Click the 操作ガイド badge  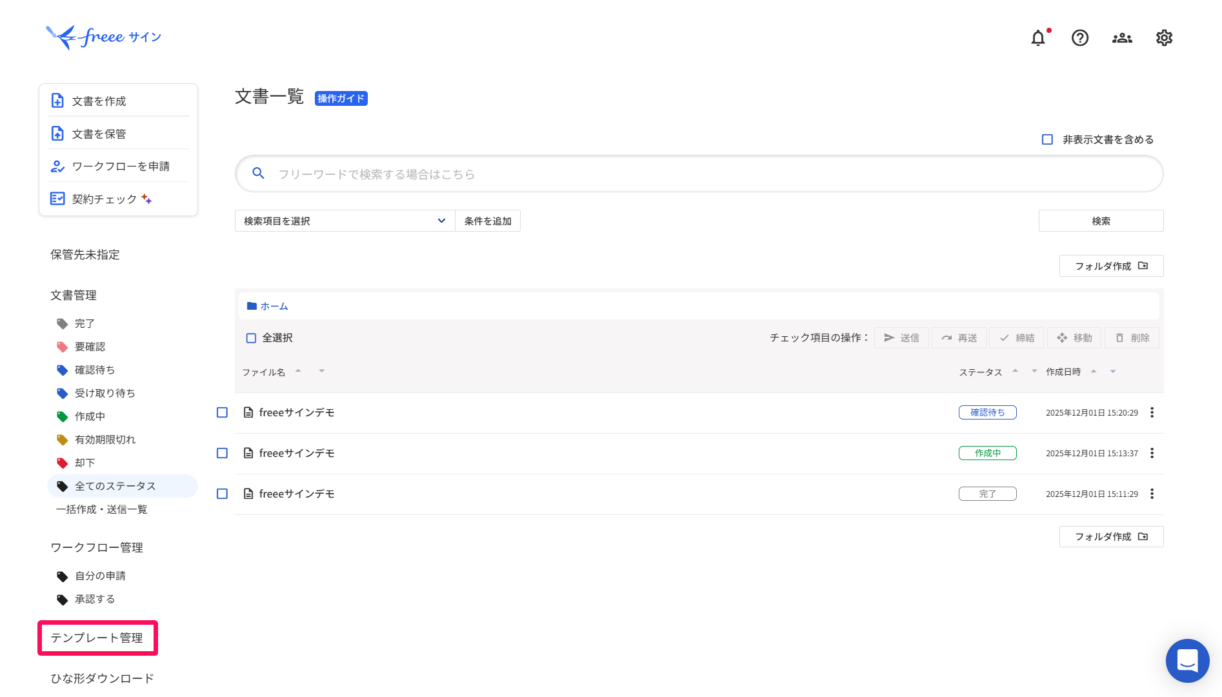pos(341,98)
